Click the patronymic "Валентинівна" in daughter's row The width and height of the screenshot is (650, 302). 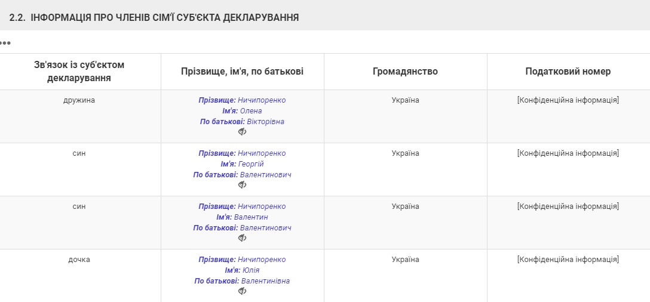coord(265,281)
